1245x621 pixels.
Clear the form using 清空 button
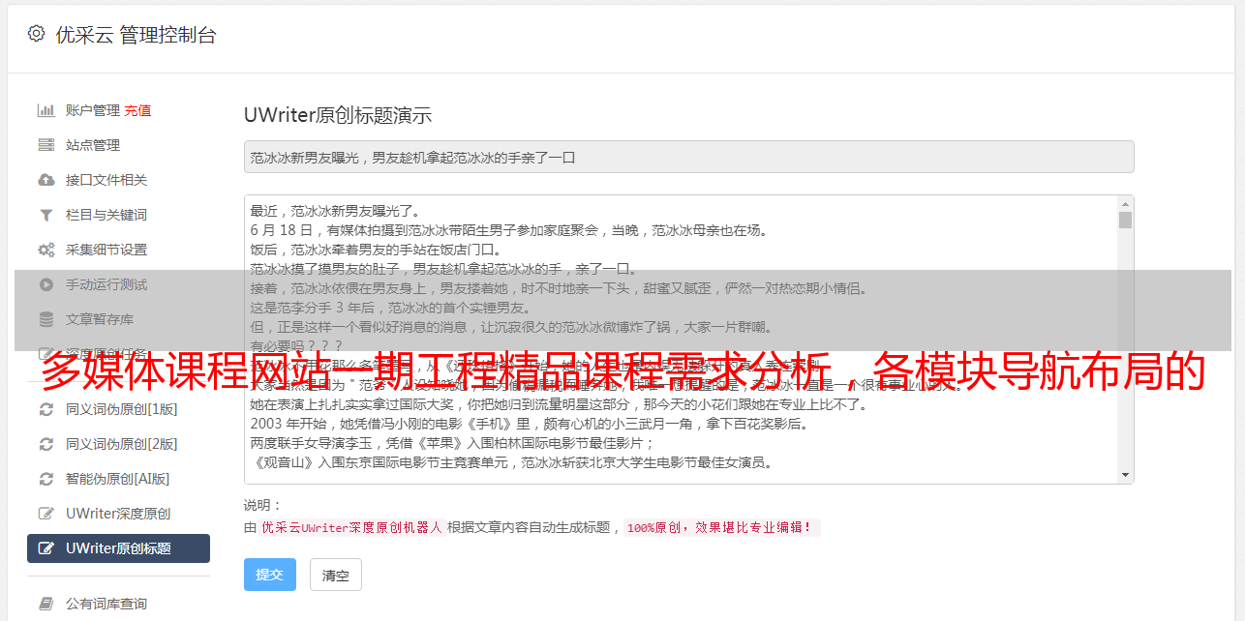pos(336,575)
